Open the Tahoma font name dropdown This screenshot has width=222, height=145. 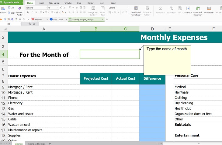click(47, 8)
